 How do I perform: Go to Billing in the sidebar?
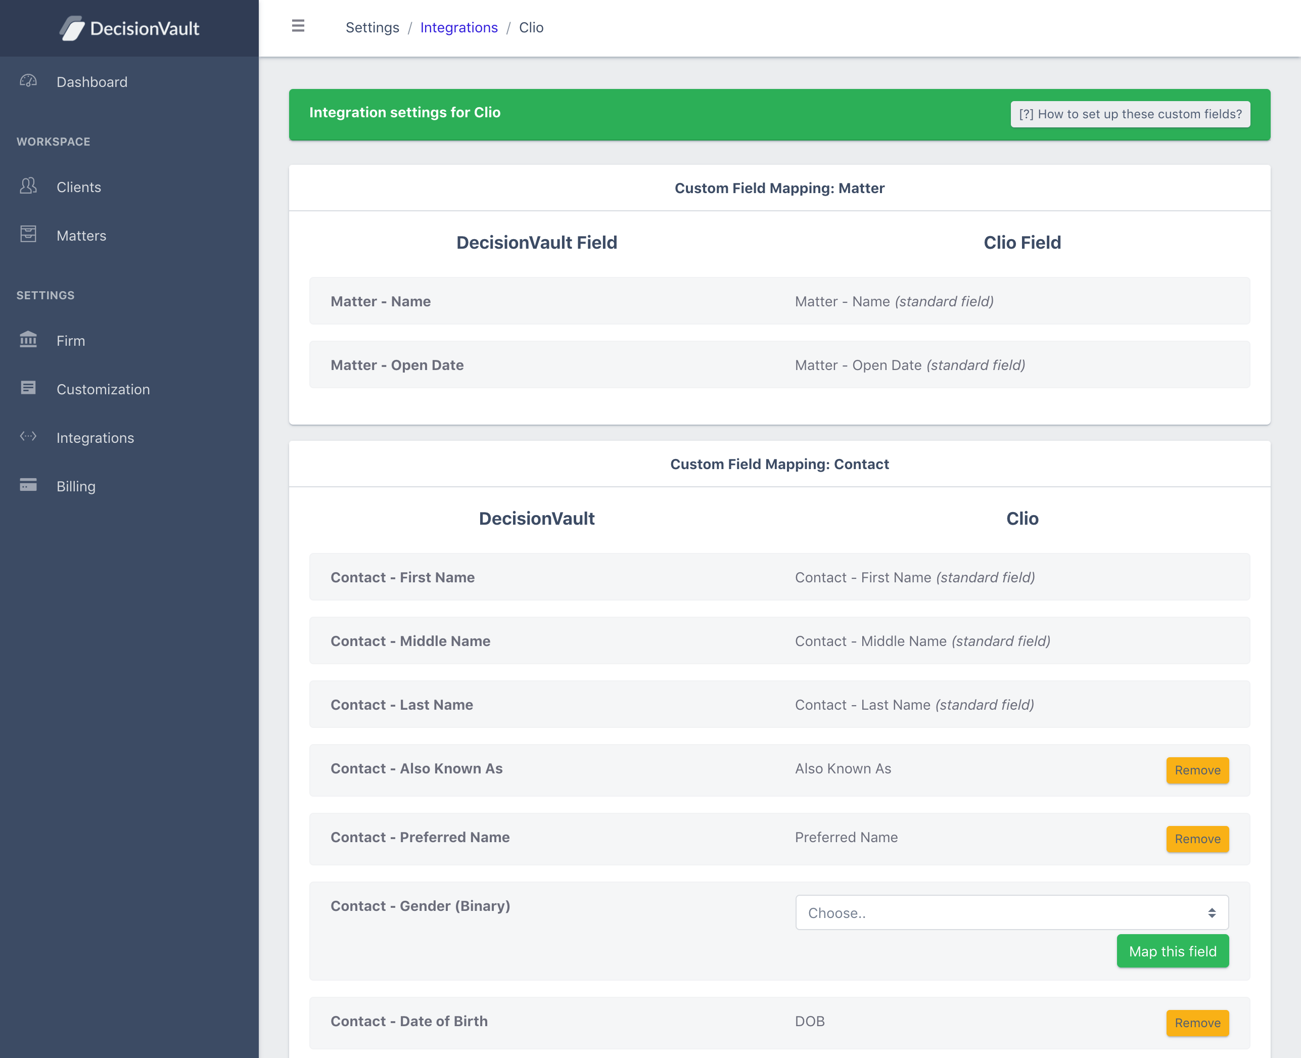[x=75, y=486]
